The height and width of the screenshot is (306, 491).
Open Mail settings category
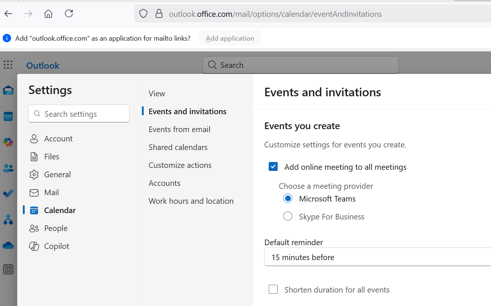tap(51, 193)
